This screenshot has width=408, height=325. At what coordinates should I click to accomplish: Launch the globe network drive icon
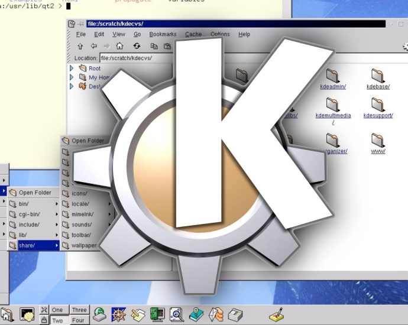pyautogui.click(x=100, y=314)
